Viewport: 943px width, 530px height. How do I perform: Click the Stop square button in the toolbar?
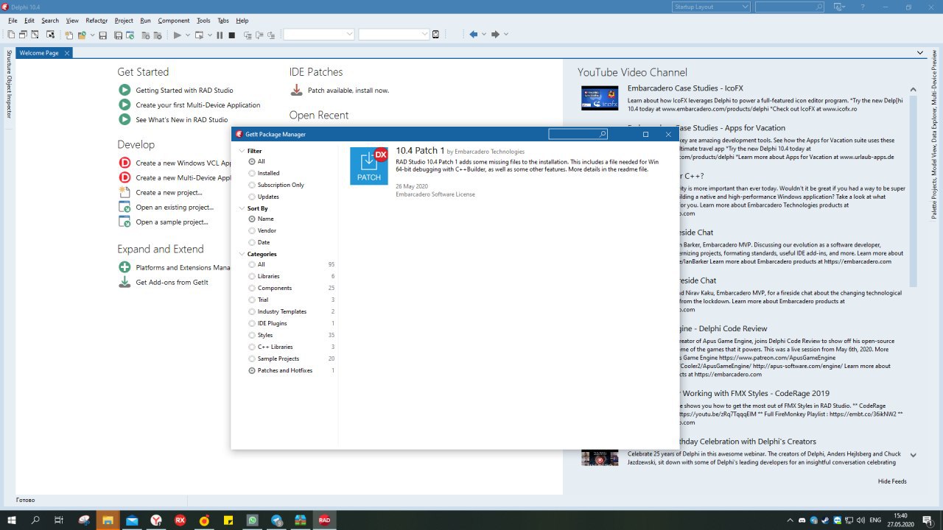tap(231, 35)
